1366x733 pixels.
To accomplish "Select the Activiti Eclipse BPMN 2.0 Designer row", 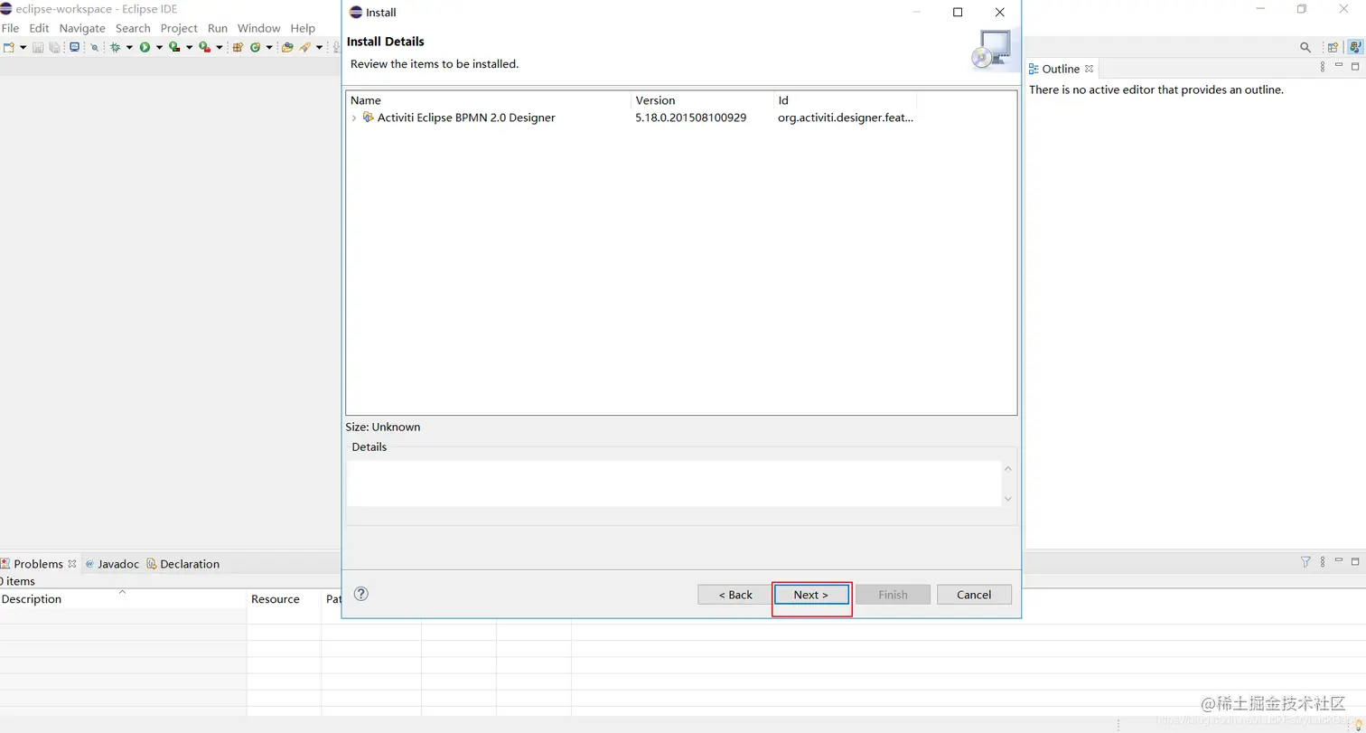I will 681,117.
